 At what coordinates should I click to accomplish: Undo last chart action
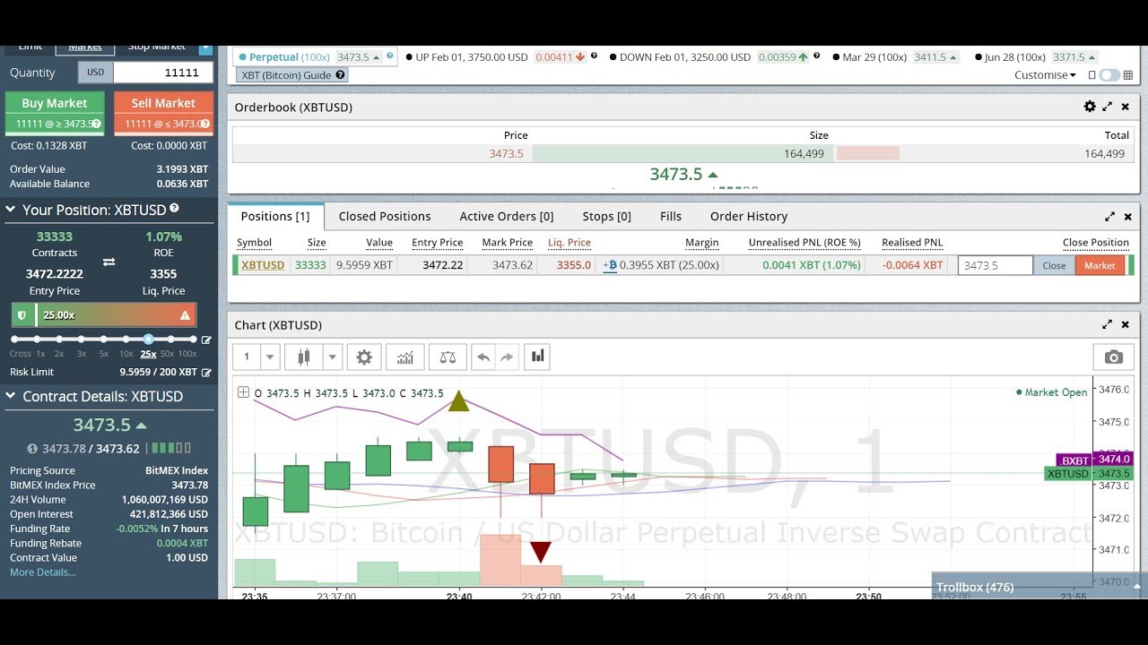tap(483, 357)
